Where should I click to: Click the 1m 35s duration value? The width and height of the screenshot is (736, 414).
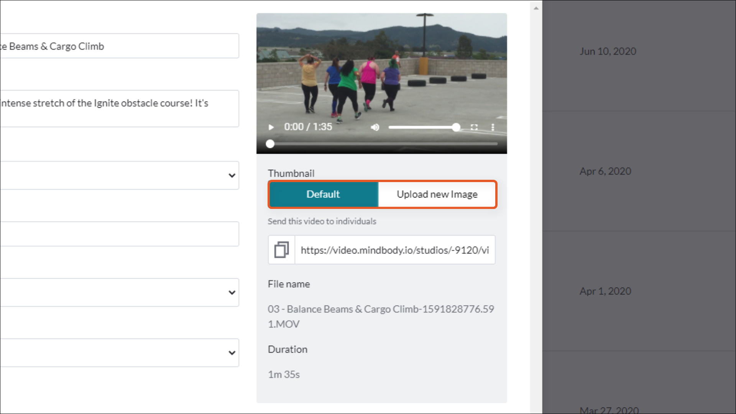click(x=284, y=375)
